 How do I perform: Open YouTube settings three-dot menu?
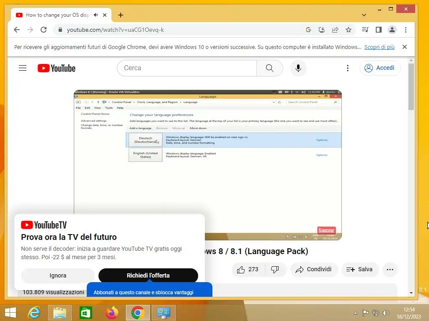(x=348, y=68)
